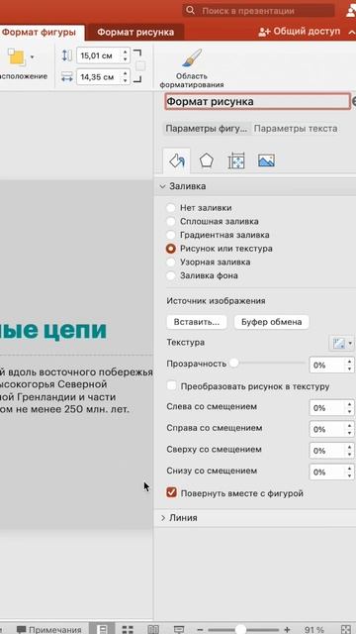Viewport: 356px width, 634px height.
Task: Open the Effects pentagon icon tab
Action: pos(207,160)
